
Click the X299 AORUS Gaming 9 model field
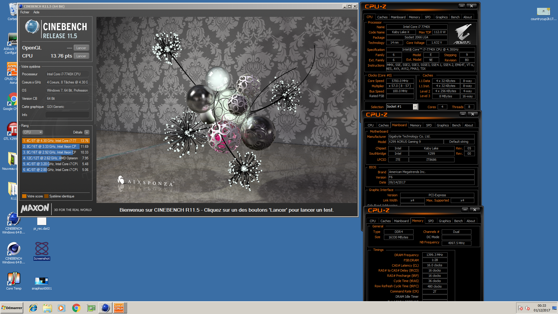coord(416,142)
